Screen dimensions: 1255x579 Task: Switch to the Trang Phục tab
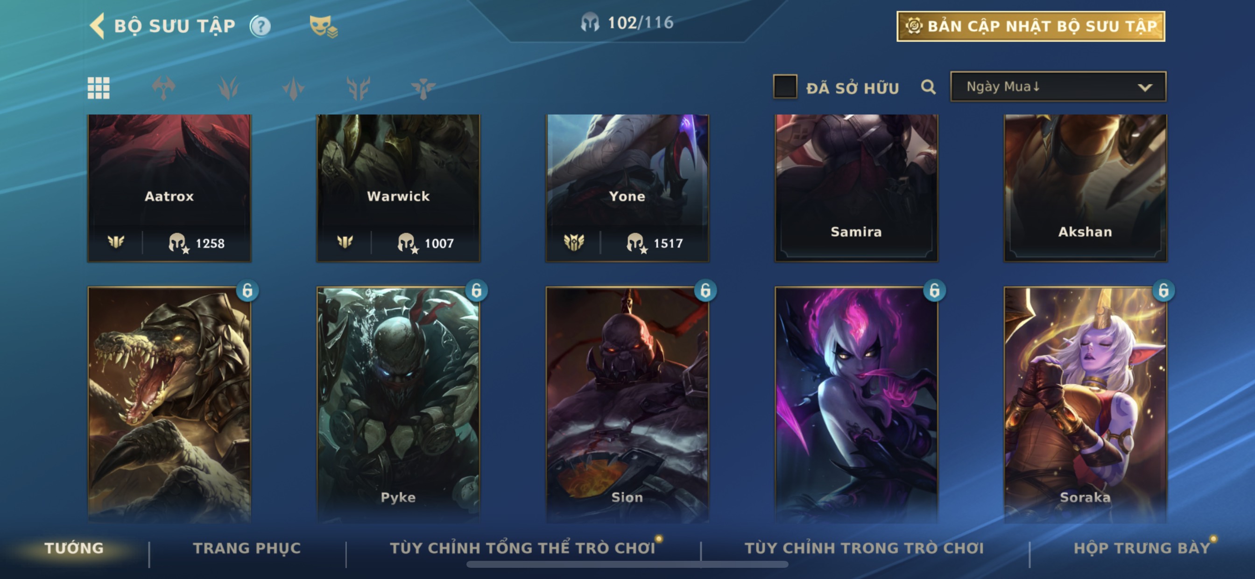pos(247,548)
